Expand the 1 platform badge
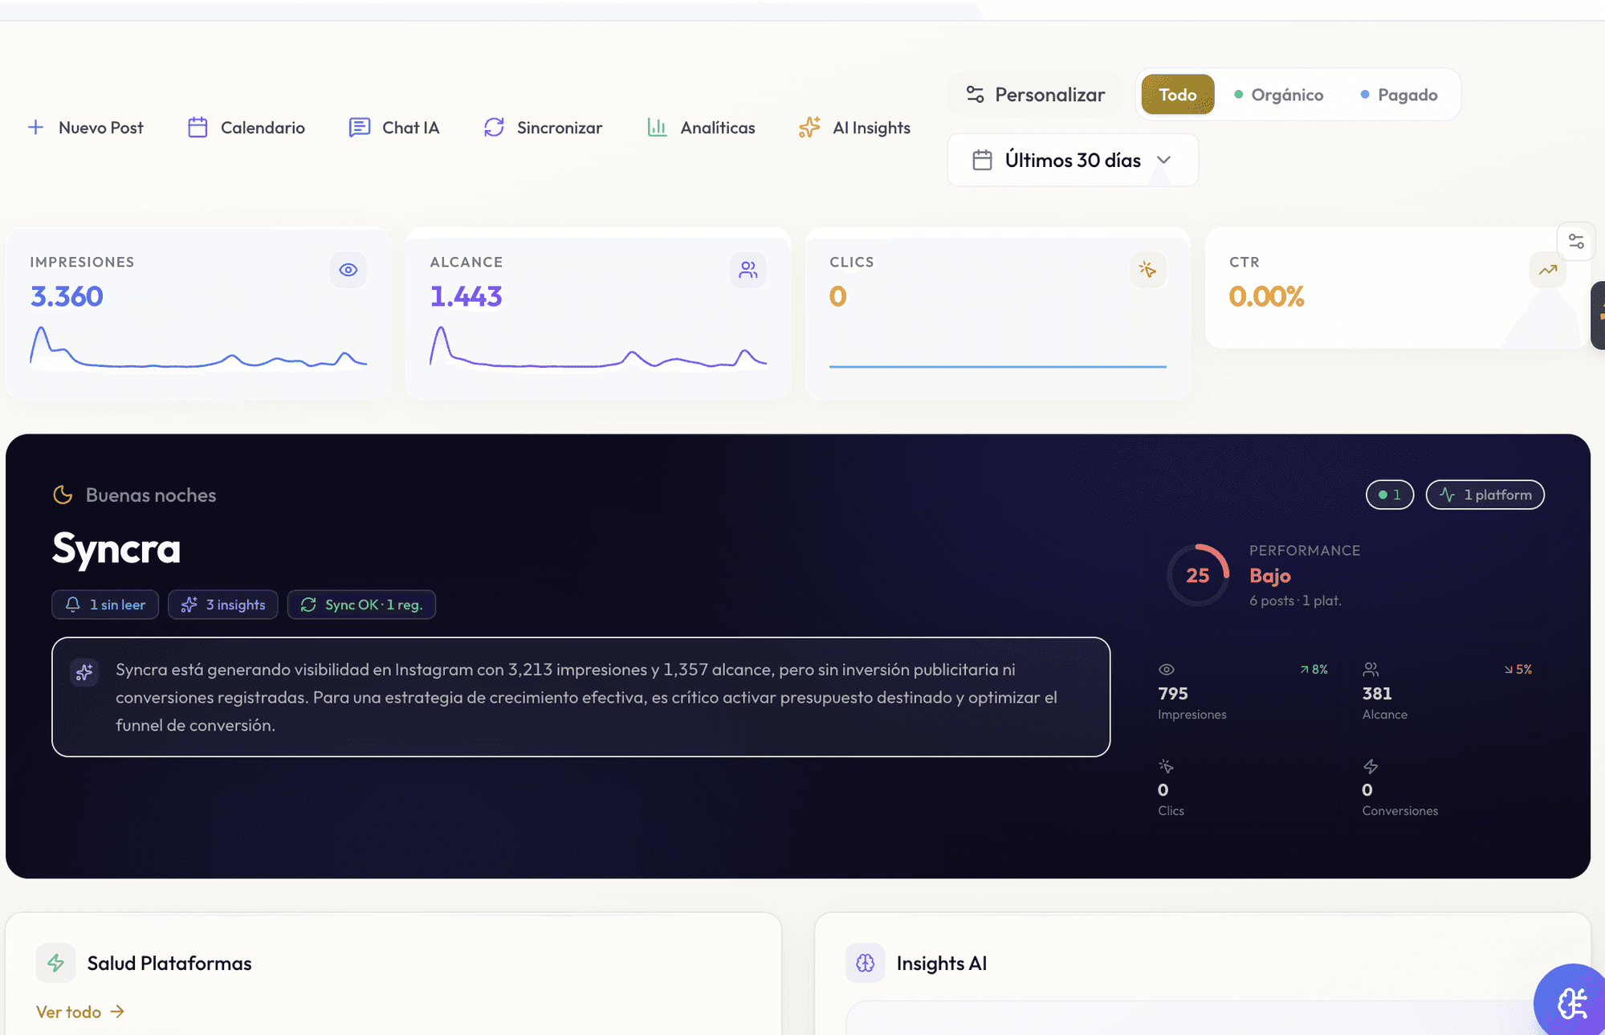This screenshot has width=1605, height=1035. 1485,495
